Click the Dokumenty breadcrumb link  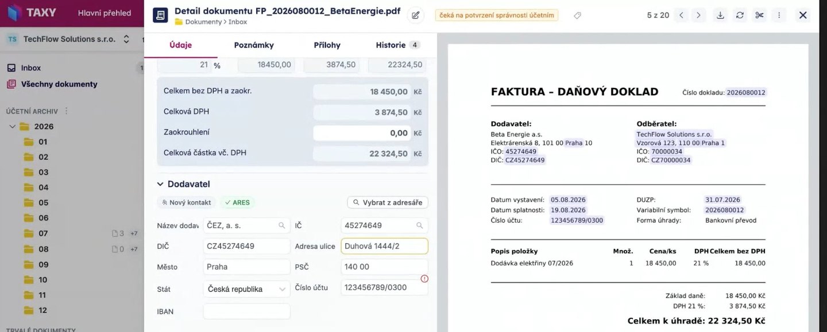203,22
